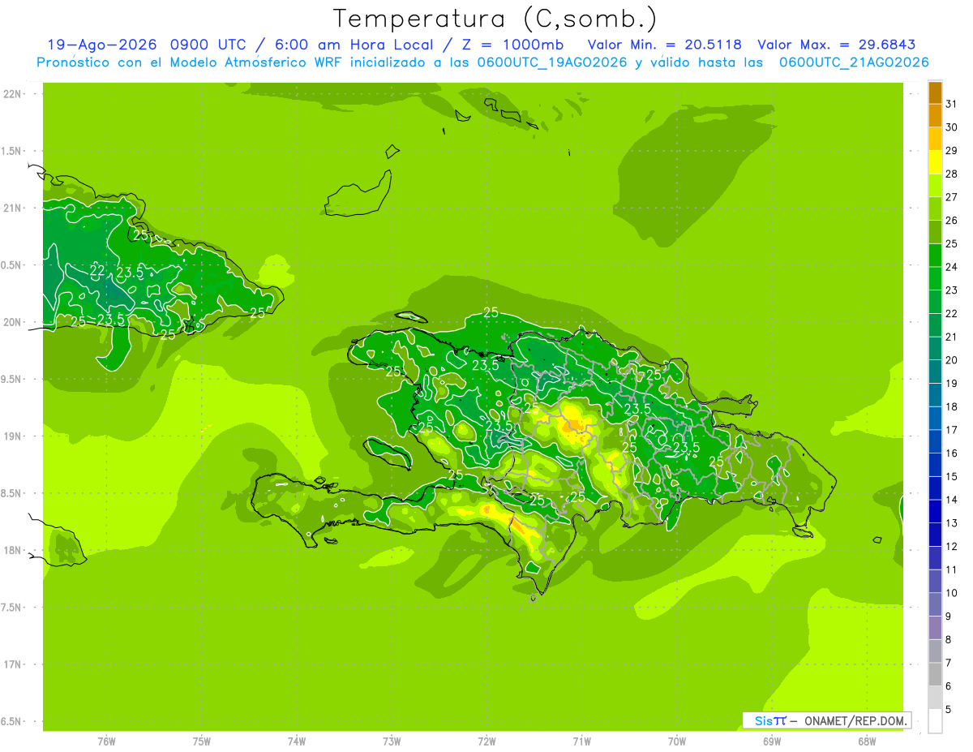Click the legend number '5'

[x=949, y=710]
